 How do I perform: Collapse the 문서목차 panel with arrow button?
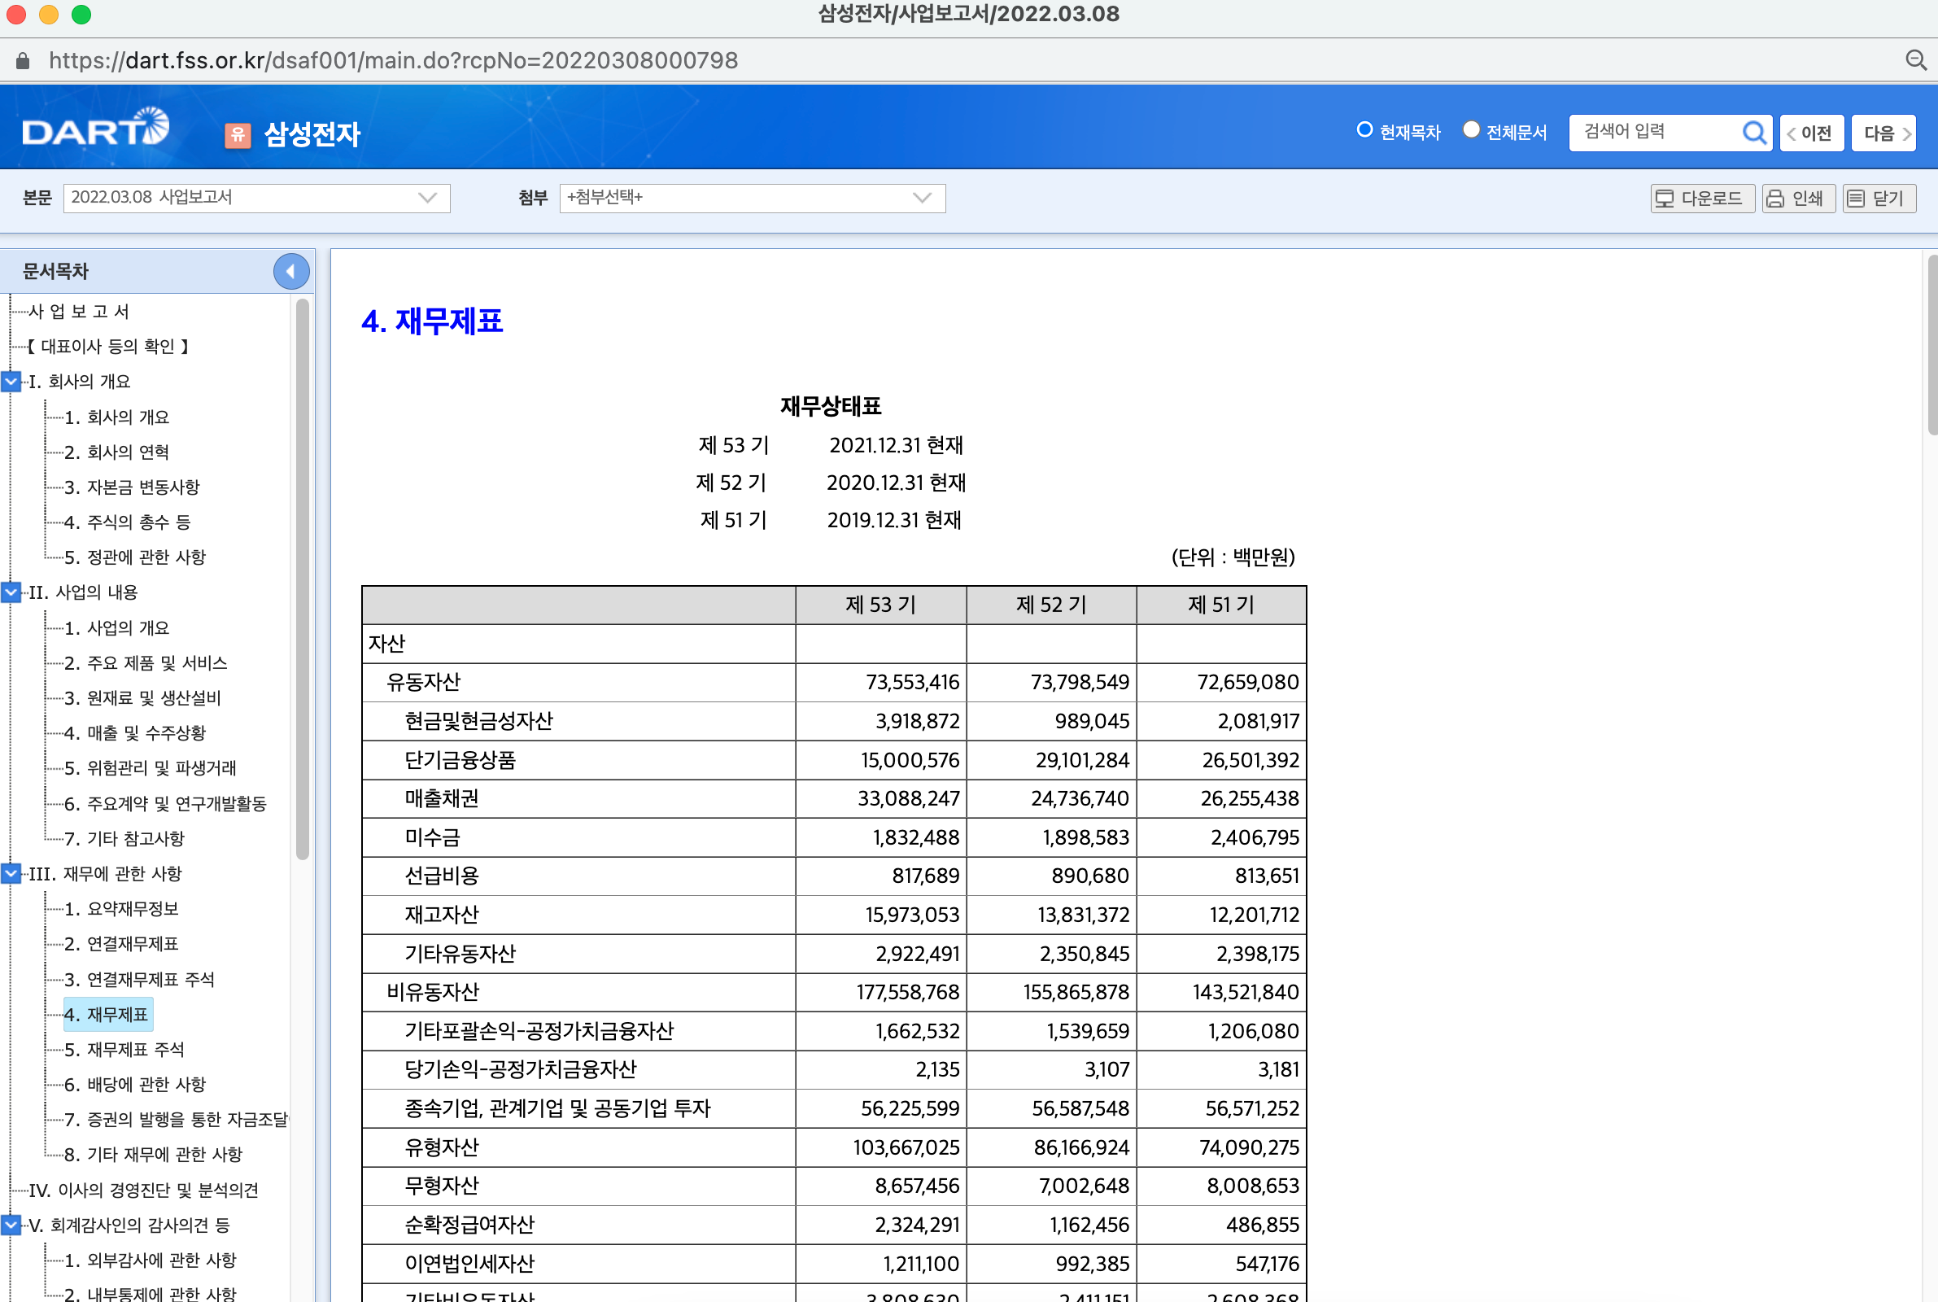290,271
